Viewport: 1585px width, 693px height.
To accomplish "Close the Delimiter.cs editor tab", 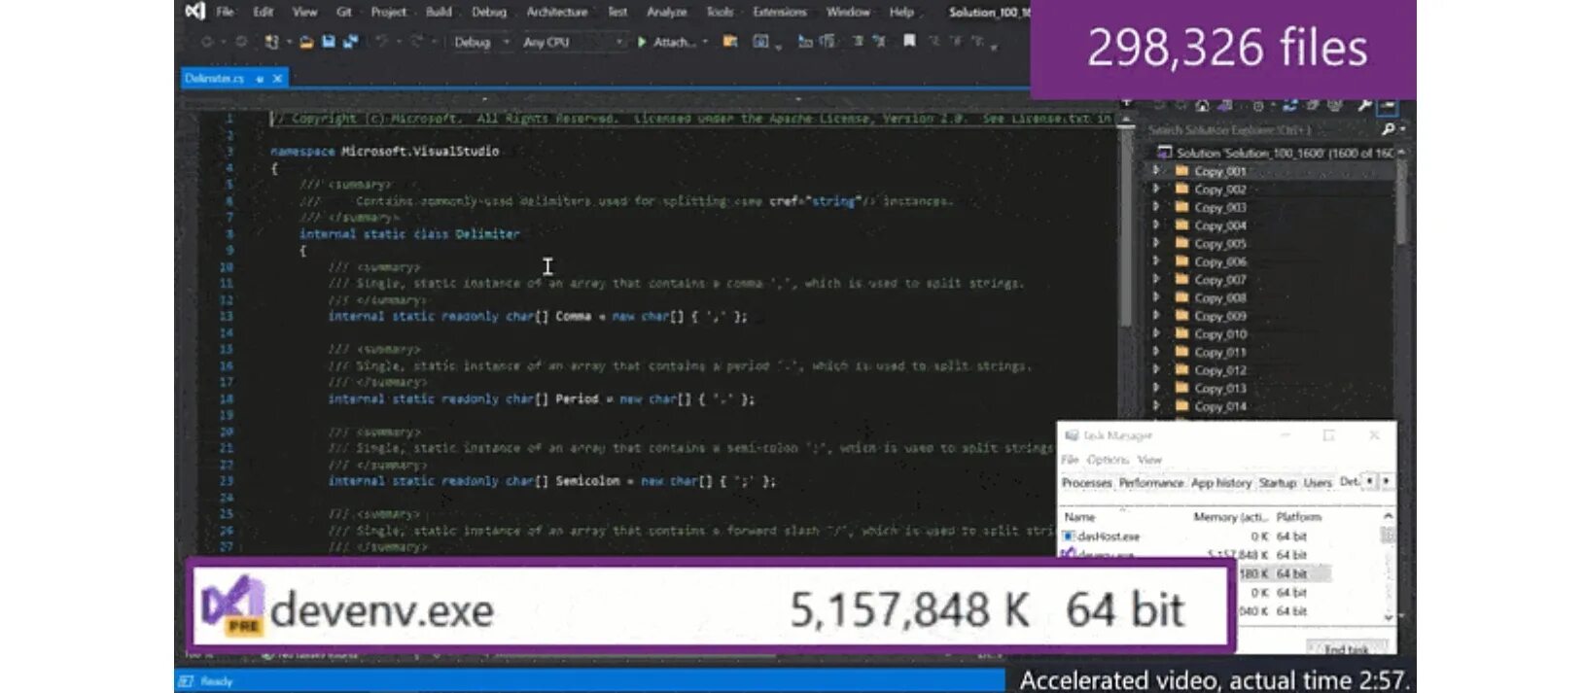I will (277, 79).
